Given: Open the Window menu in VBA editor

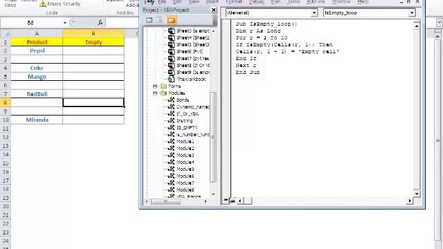Looking at the screenshot, I should pyautogui.click(x=341, y=1).
